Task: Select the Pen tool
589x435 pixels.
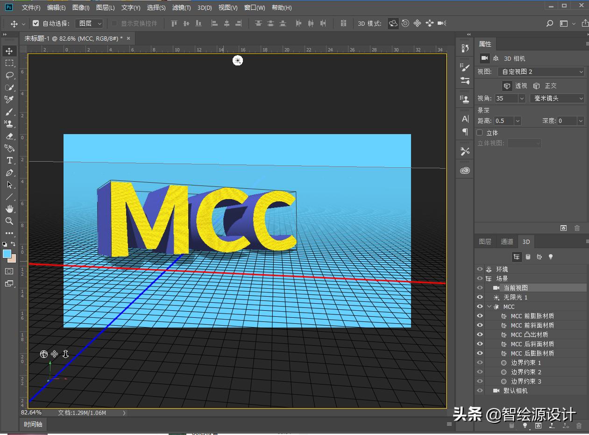Action: 9,173
